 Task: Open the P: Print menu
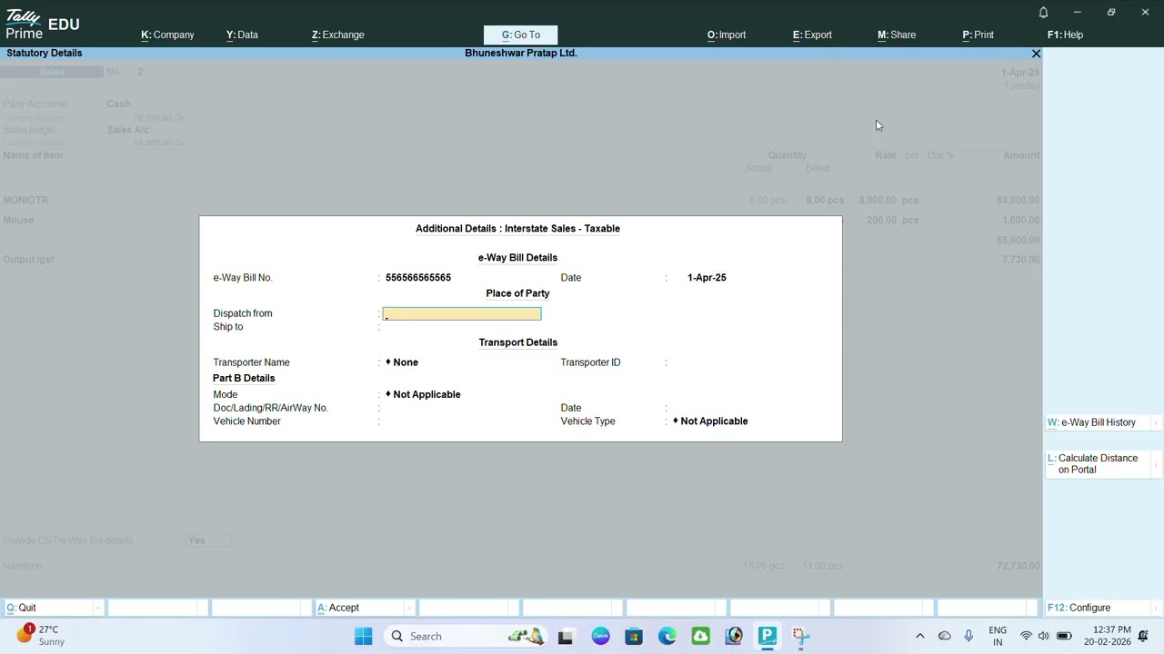pyautogui.click(x=978, y=35)
